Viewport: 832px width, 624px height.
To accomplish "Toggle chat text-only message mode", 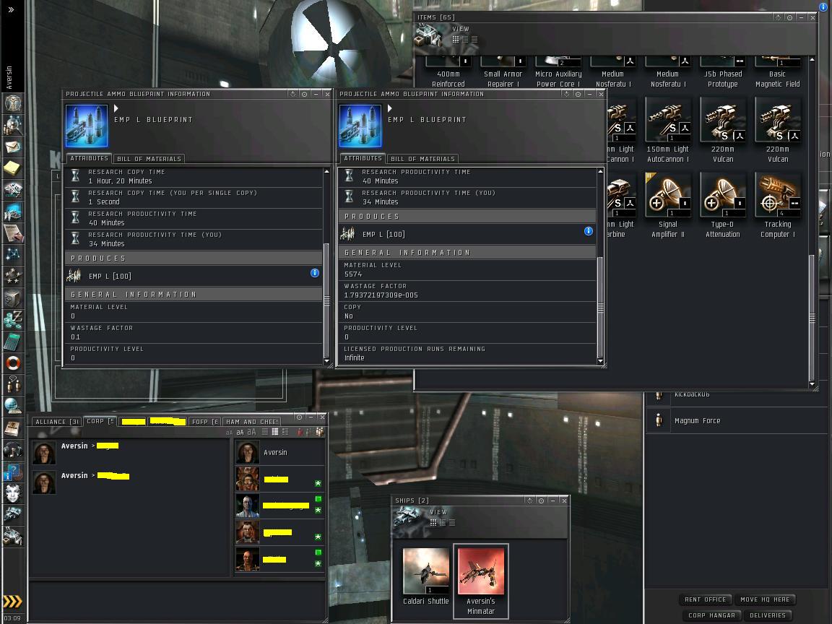I will 265,432.
